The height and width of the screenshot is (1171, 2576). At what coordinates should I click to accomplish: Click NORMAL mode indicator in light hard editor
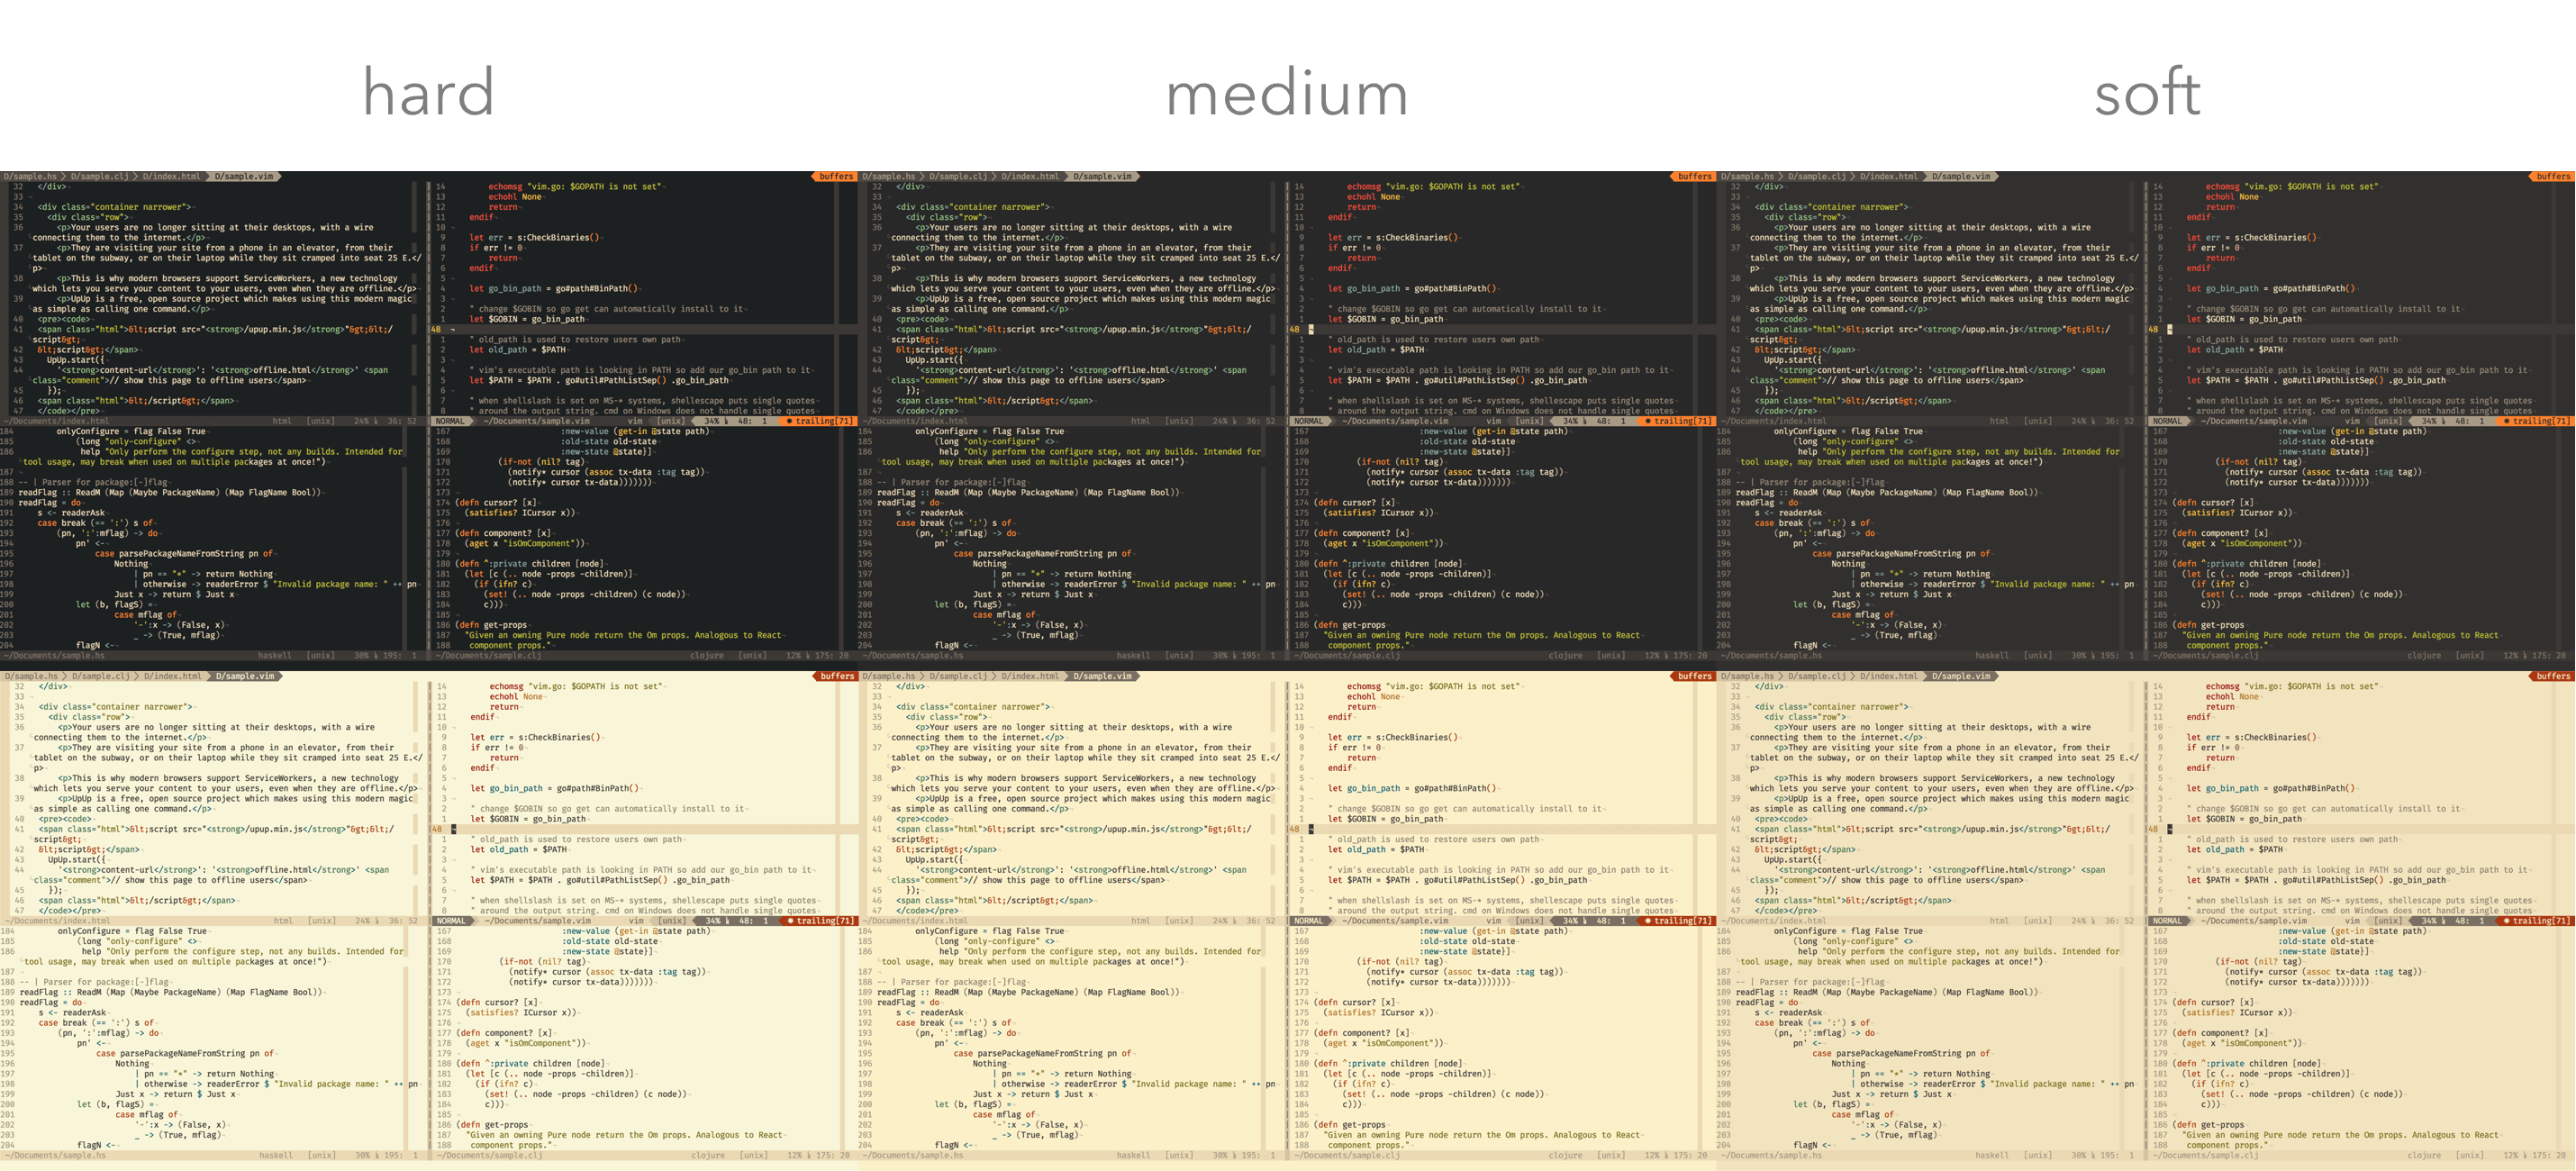(x=451, y=921)
